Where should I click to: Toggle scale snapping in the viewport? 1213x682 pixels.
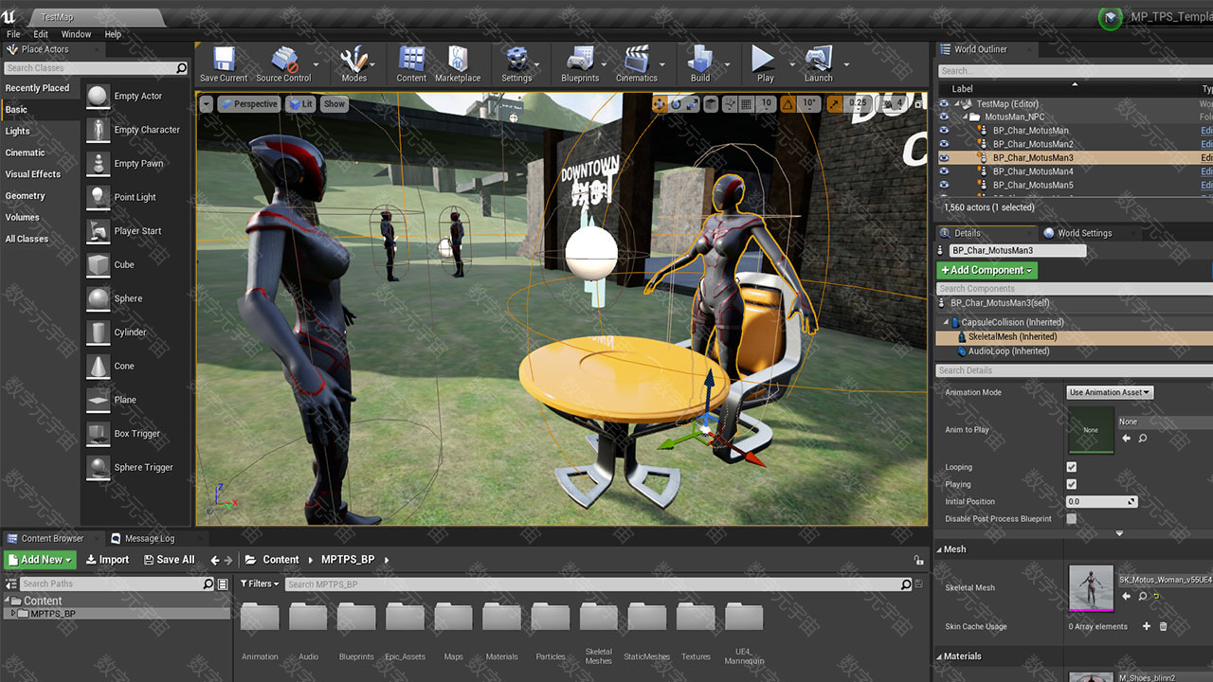(835, 104)
